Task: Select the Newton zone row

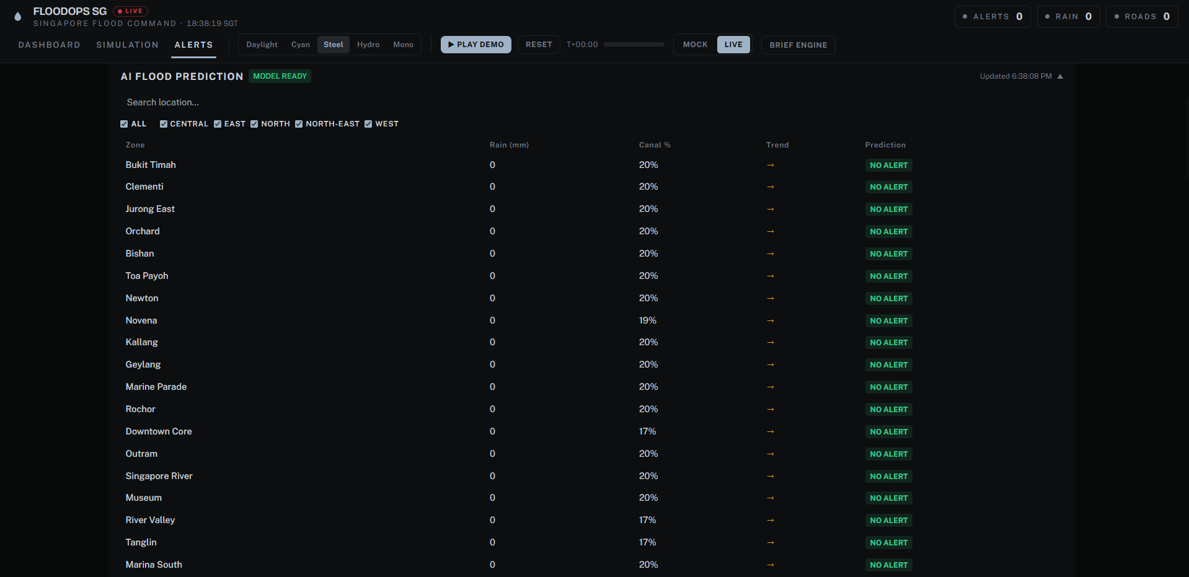Action: [592, 298]
